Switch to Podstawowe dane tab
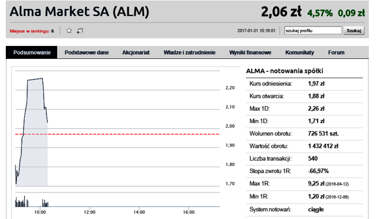Viewport: 380px width, 219px height. tap(87, 52)
